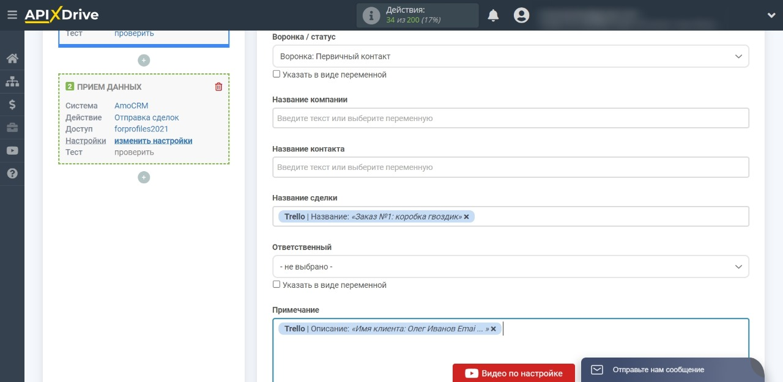Screen dimensions: 783x382
Task: Click the ПРИЕМ ДАННЫХ block title
Action: coord(109,87)
